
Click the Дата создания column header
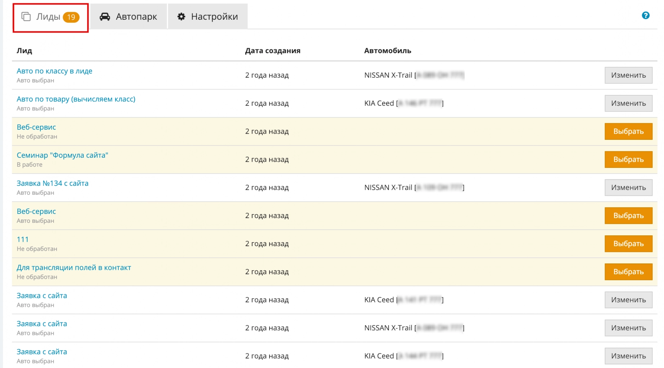[272, 51]
